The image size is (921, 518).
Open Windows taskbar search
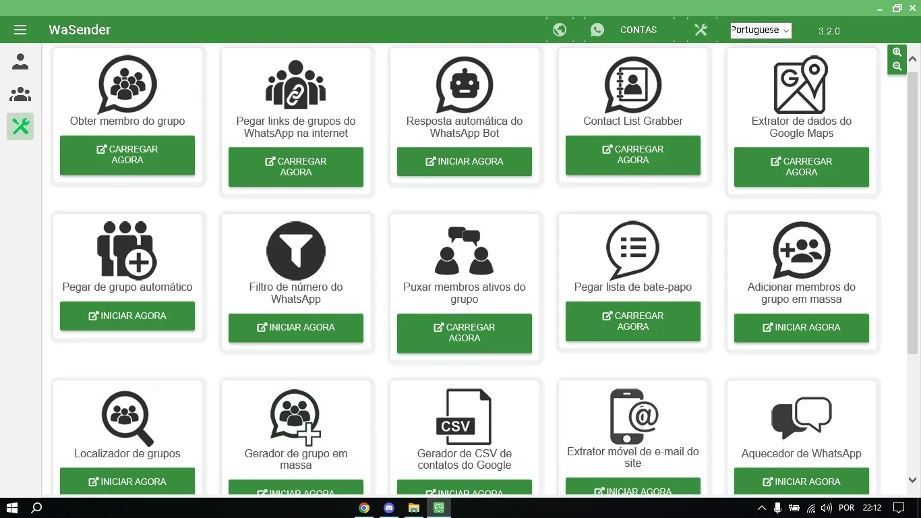tap(37, 508)
